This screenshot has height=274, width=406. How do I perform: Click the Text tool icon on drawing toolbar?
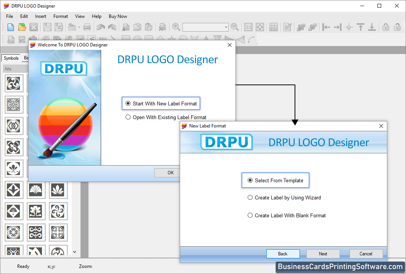pos(11,40)
